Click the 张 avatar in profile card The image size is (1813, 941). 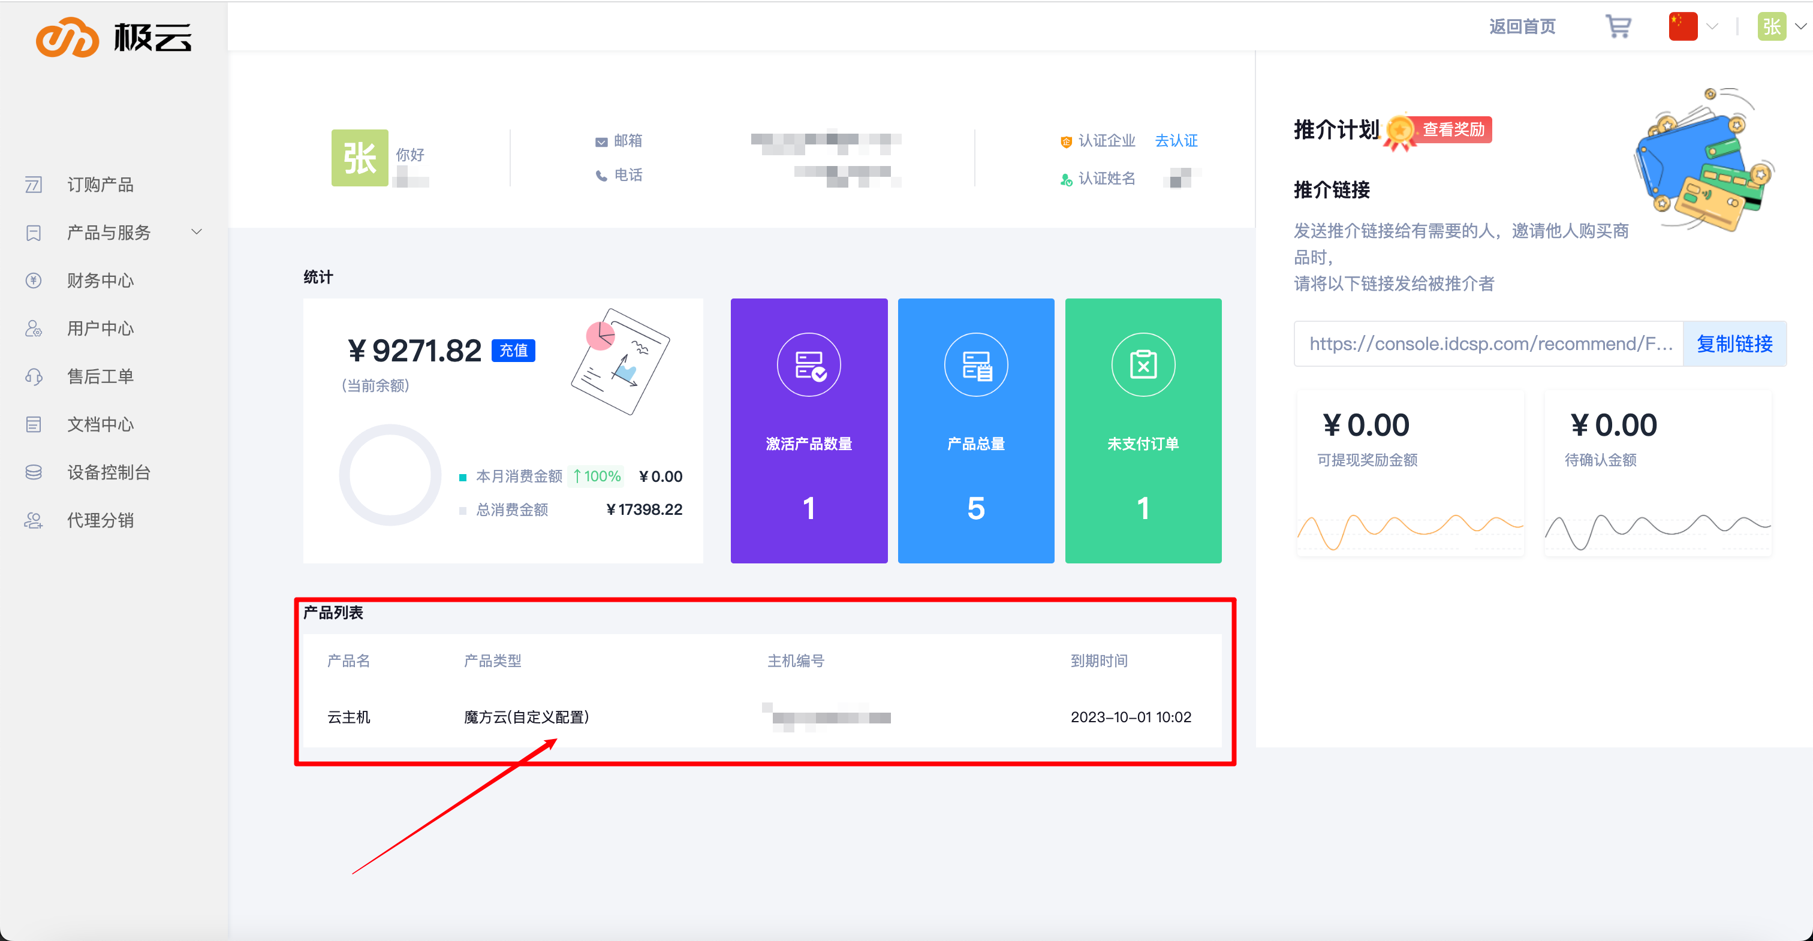tap(360, 158)
